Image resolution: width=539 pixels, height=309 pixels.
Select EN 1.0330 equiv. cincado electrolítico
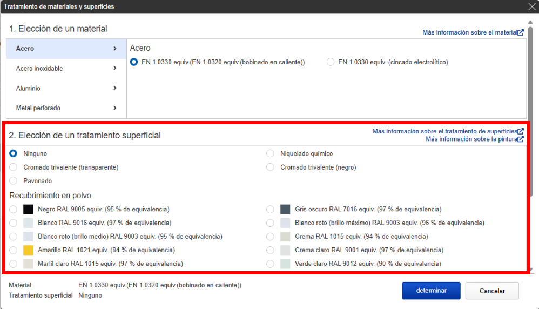[x=331, y=62]
